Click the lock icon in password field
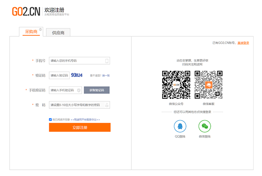The image size is (262, 176). (107, 105)
